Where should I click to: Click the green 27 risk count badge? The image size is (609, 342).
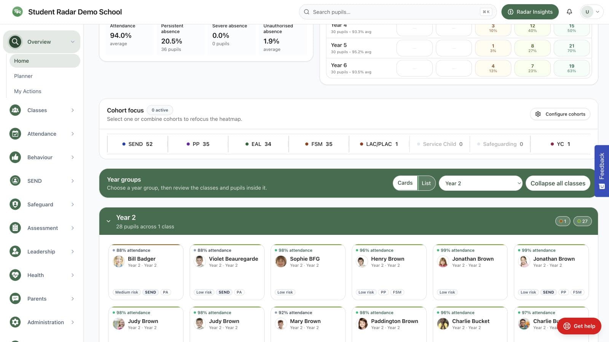tap(582, 221)
